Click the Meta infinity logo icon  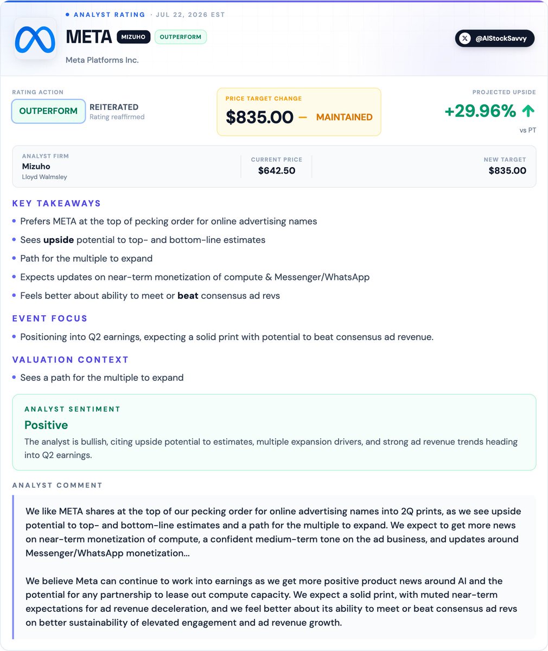pos(35,39)
